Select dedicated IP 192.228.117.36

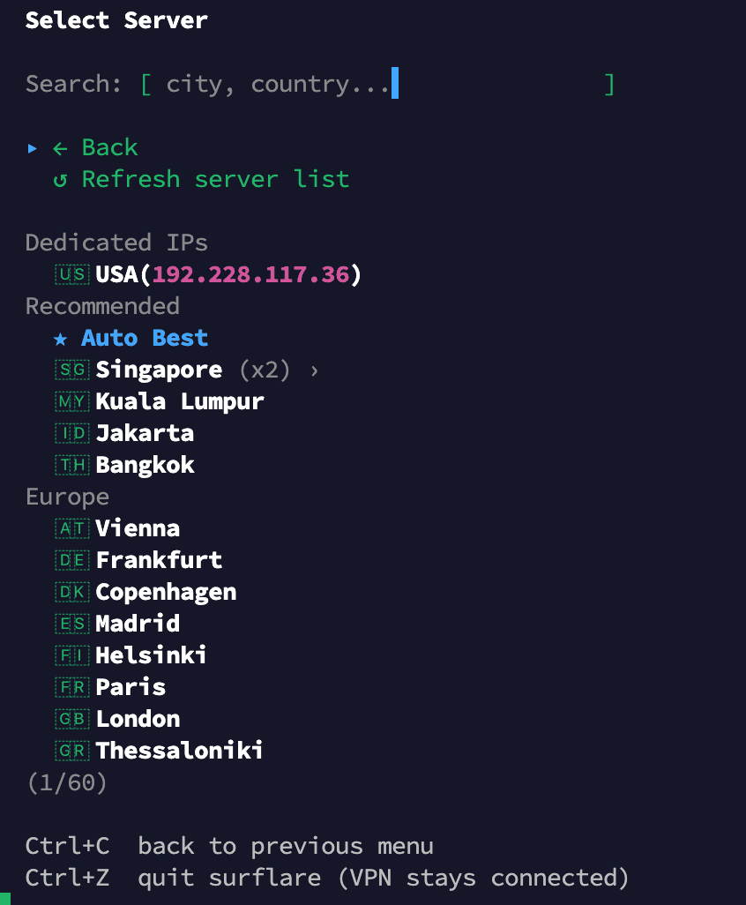click(250, 275)
